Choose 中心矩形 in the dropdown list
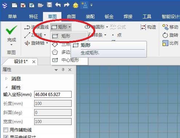 click(x=69, y=60)
